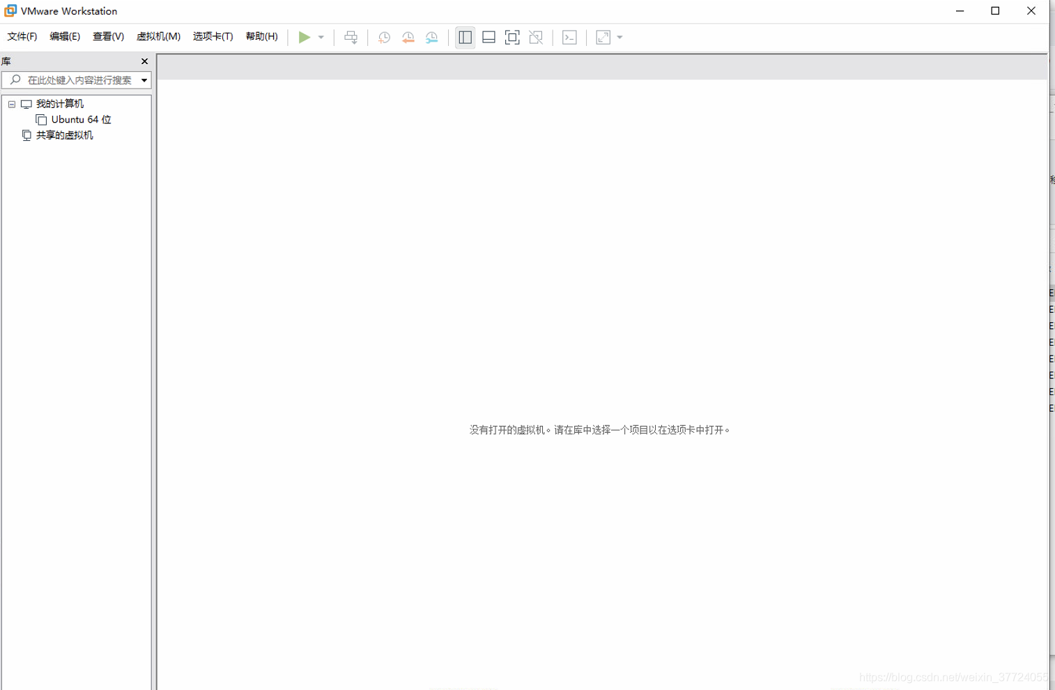The width and height of the screenshot is (1055, 690).
Task: Open the power options dropdown arrow beside the play button
Action: tap(321, 38)
